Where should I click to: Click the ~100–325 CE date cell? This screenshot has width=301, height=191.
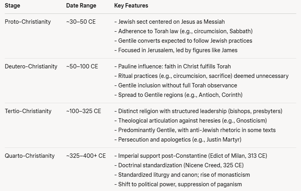click(84, 111)
